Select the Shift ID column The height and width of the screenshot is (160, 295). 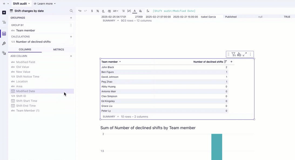[42, 96]
